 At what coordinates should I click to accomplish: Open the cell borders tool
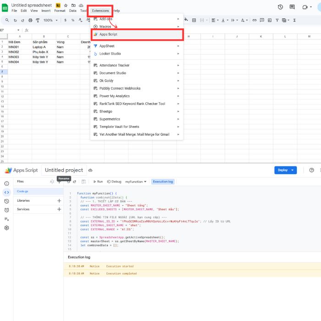[194, 20]
